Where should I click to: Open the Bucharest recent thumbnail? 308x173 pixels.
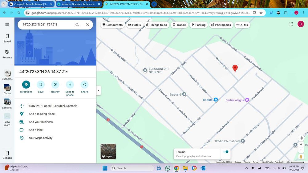[7, 75]
